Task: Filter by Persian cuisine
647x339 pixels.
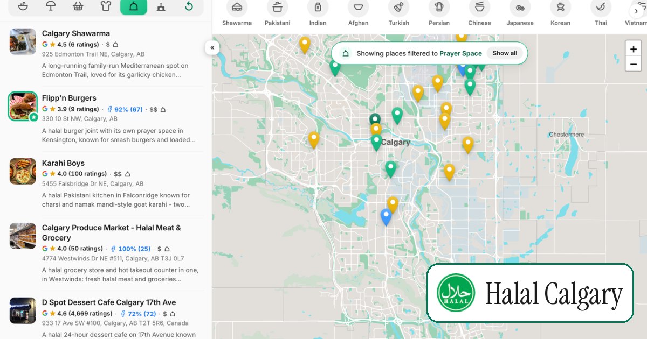Action: coord(439,13)
